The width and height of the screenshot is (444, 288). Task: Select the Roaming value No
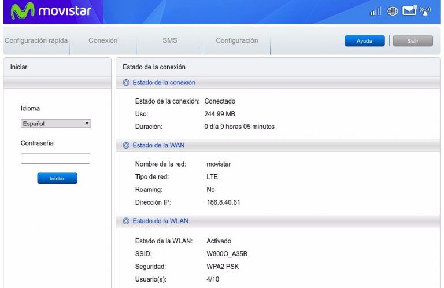coord(210,190)
